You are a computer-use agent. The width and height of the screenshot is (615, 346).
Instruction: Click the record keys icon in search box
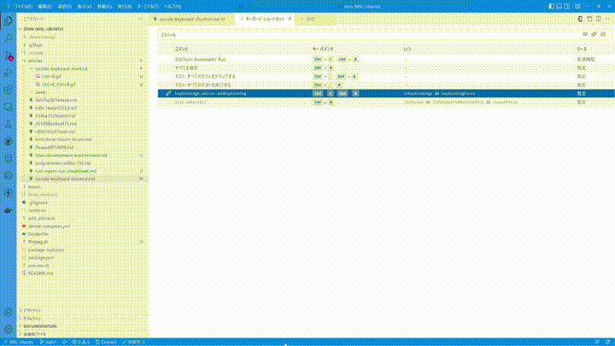pos(585,34)
